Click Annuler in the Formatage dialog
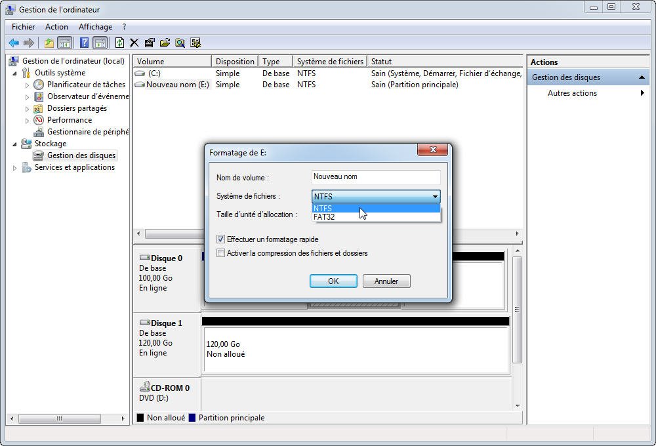The width and height of the screenshot is (656, 446). [386, 281]
